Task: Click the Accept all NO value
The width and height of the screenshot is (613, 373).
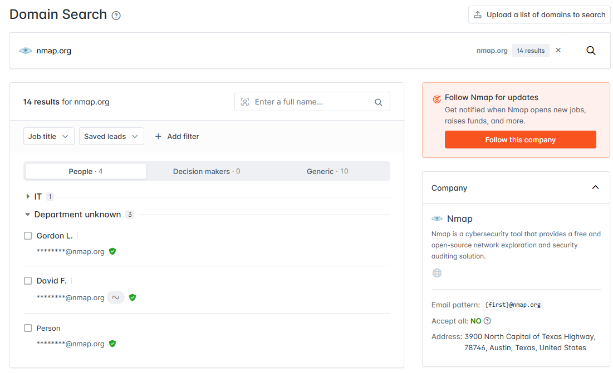Action: pos(476,321)
